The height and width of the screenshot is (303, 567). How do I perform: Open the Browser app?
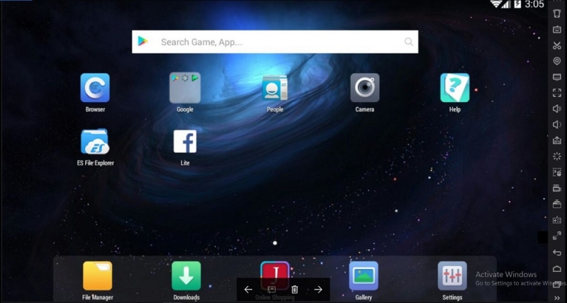click(x=95, y=88)
